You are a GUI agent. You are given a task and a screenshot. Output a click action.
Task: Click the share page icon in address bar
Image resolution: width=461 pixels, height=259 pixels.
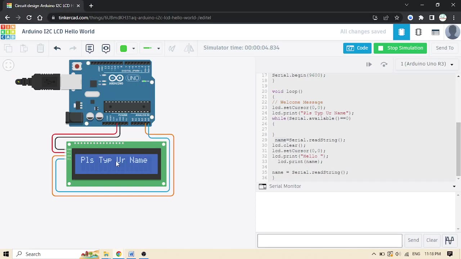coord(386,18)
